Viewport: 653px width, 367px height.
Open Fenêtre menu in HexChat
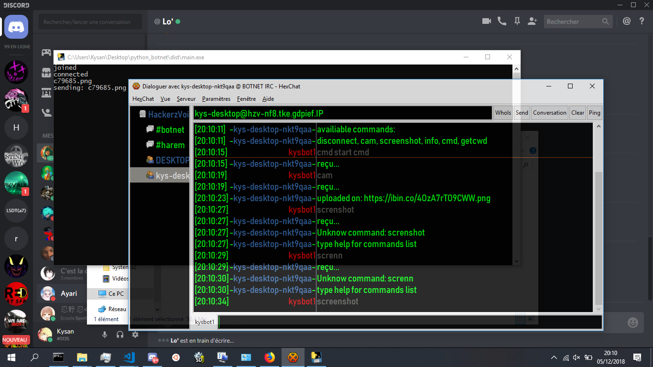point(246,99)
